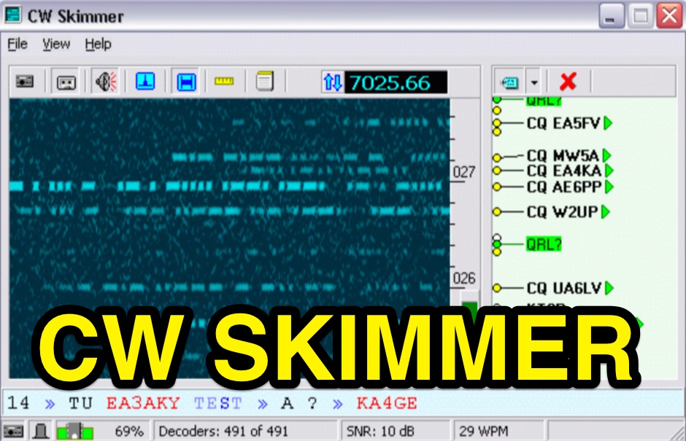Select the CQ EA5FV callsign
The image size is (686, 441).
click(563, 123)
